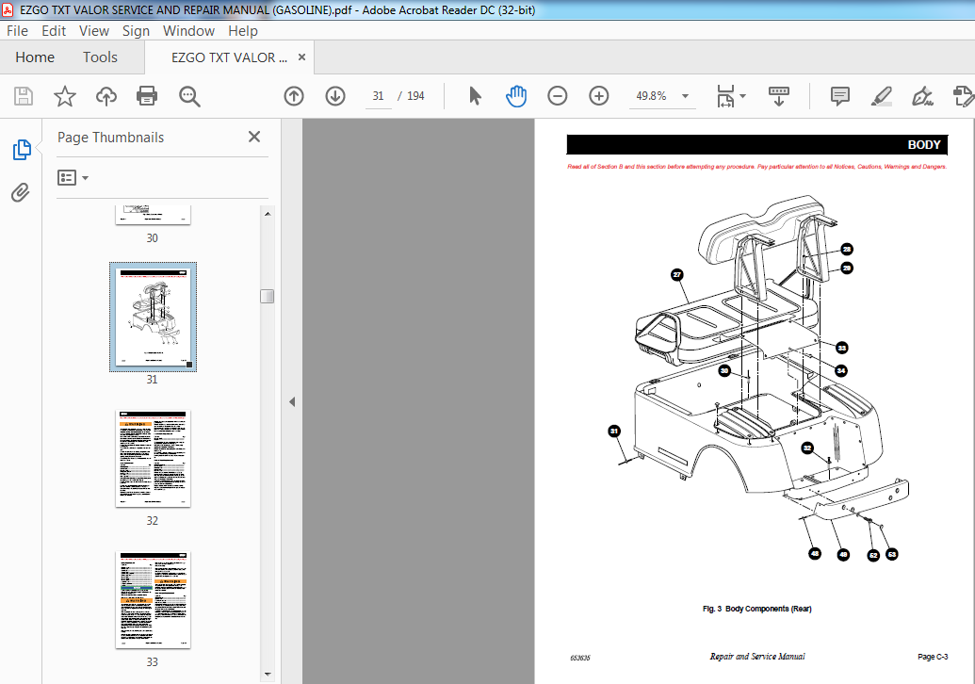The image size is (975, 684).
Task: Go to the previous page with the up arrow
Action: [x=294, y=96]
